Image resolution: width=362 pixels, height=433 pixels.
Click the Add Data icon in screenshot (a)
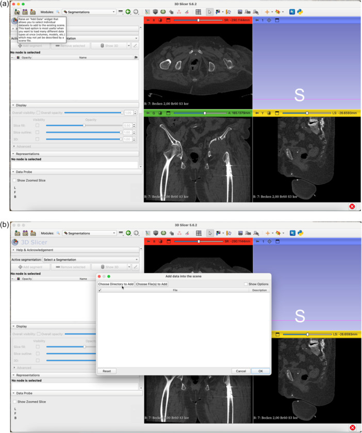click(x=17, y=12)
